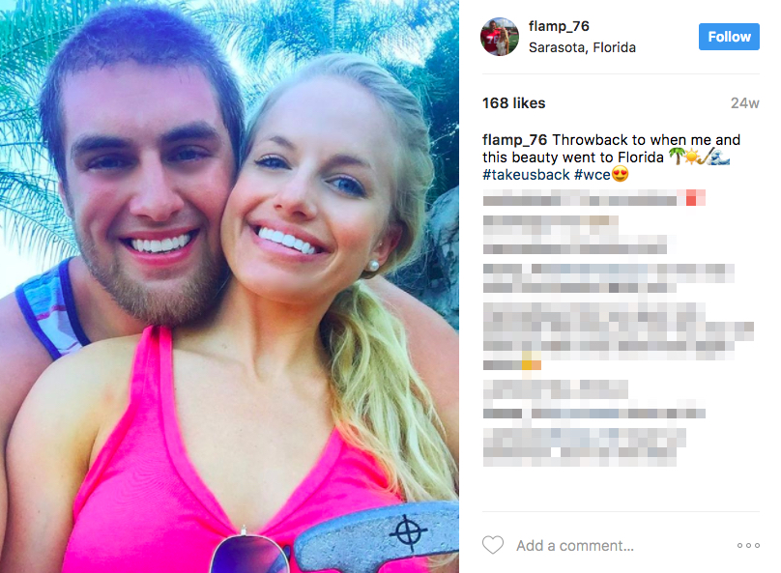Open the three-dot more options menu
This screenshot has width=781, height=573.
coord(748,546)
